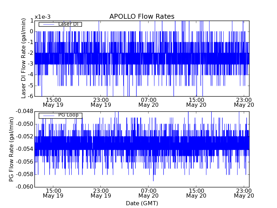Click the -6 y-axis tick on the top plot
This screenshot has width=277, height=208.
(x=30, y=96)
